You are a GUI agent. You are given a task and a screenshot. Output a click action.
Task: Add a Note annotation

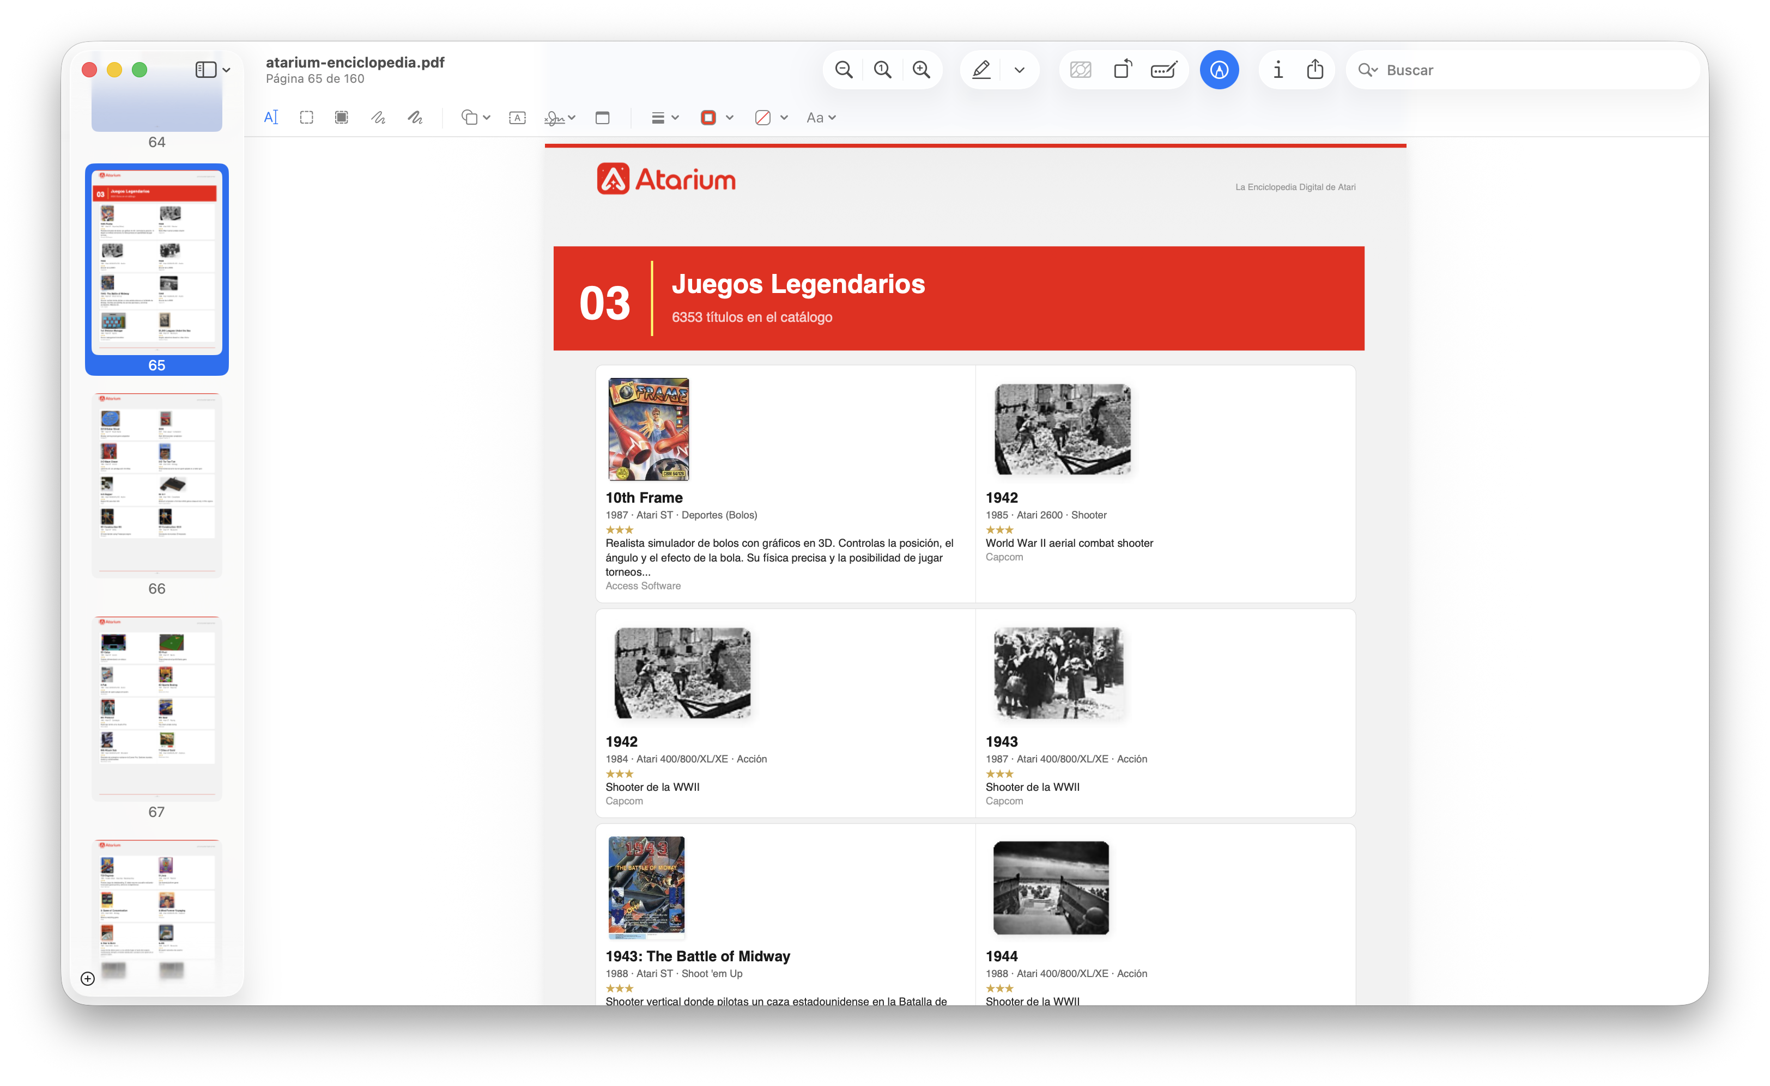coord(602,117)
